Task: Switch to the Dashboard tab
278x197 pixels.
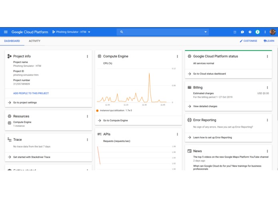Action: tap(12, 41)
